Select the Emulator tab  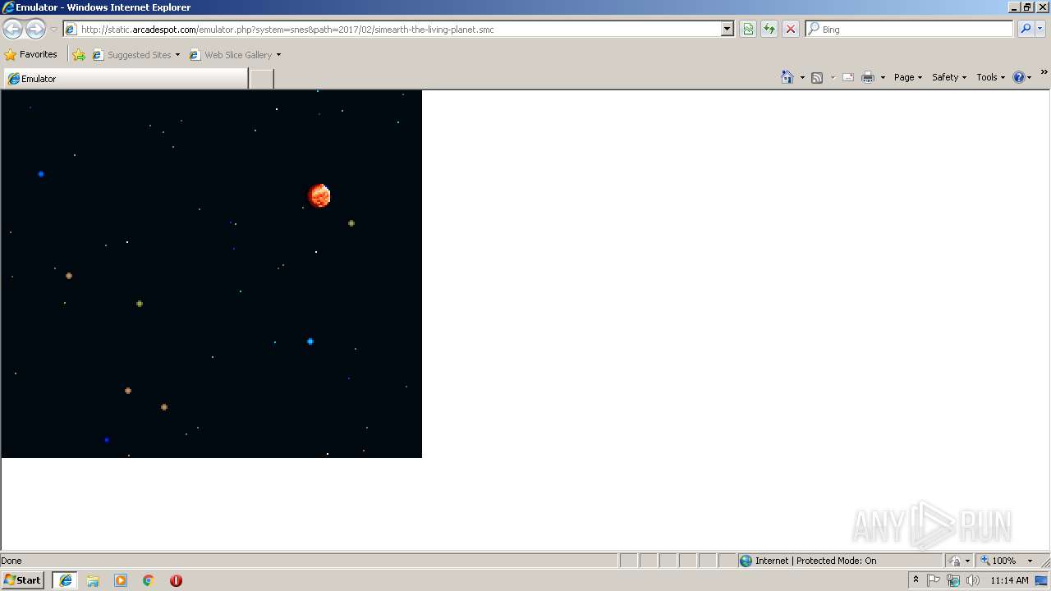[126, 79]
